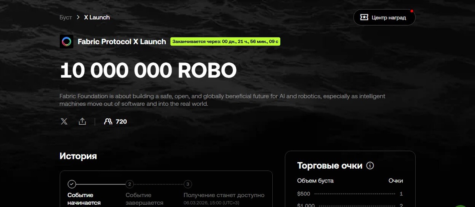Click the Fabric Protocol X Launch title

[x=122, y=42]
